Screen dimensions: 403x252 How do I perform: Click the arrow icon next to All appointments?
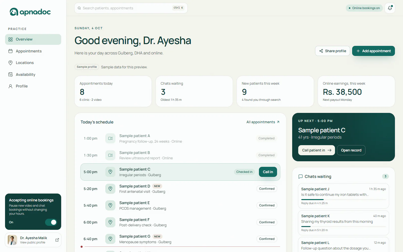point(278,122)
